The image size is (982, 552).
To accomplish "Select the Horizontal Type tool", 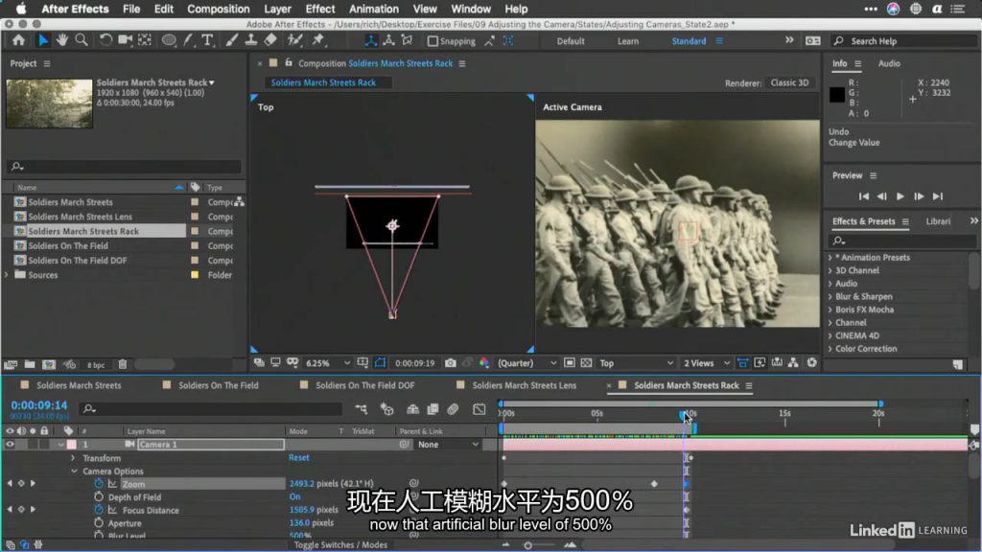I will coord(207,40).
